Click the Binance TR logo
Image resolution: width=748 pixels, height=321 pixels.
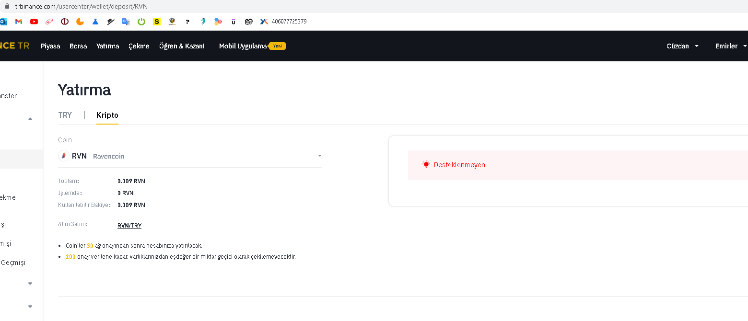coord(14,46)
